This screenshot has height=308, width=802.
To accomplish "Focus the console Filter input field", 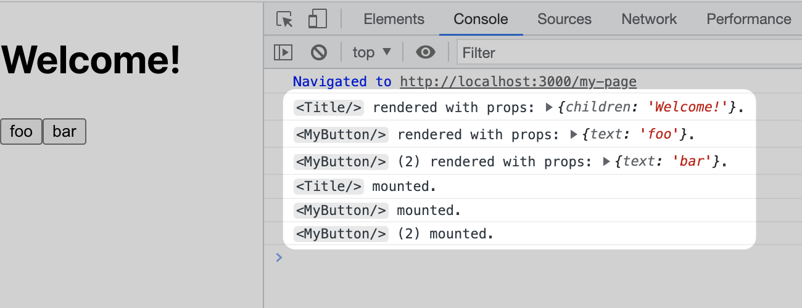I will click(x=629, y=52).
